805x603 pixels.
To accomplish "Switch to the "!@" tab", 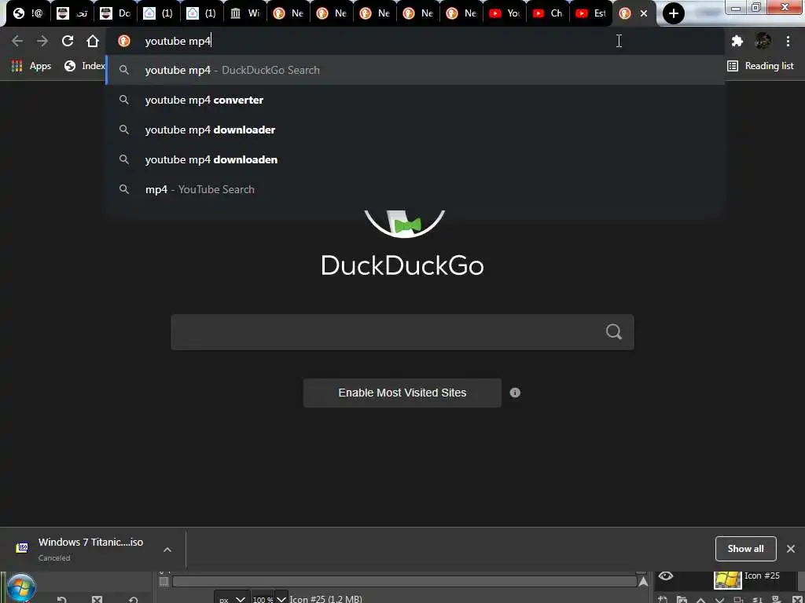I will coord(28,13).
